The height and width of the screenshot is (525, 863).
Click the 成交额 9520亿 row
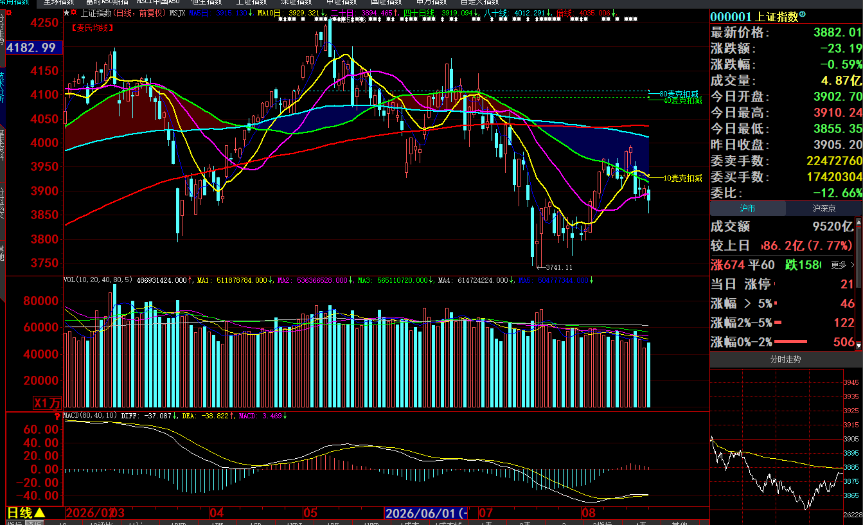click(x=783, y=226)
